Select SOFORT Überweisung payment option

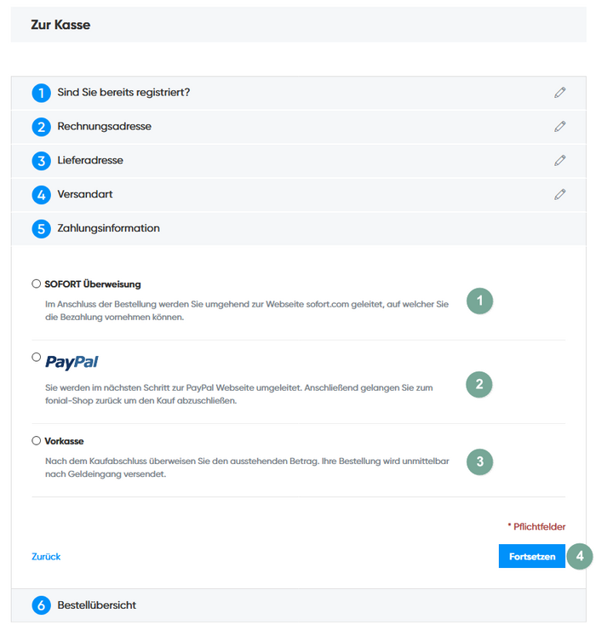point(36,284)
